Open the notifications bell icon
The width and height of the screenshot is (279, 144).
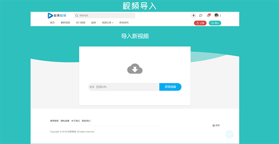point(208,16)
